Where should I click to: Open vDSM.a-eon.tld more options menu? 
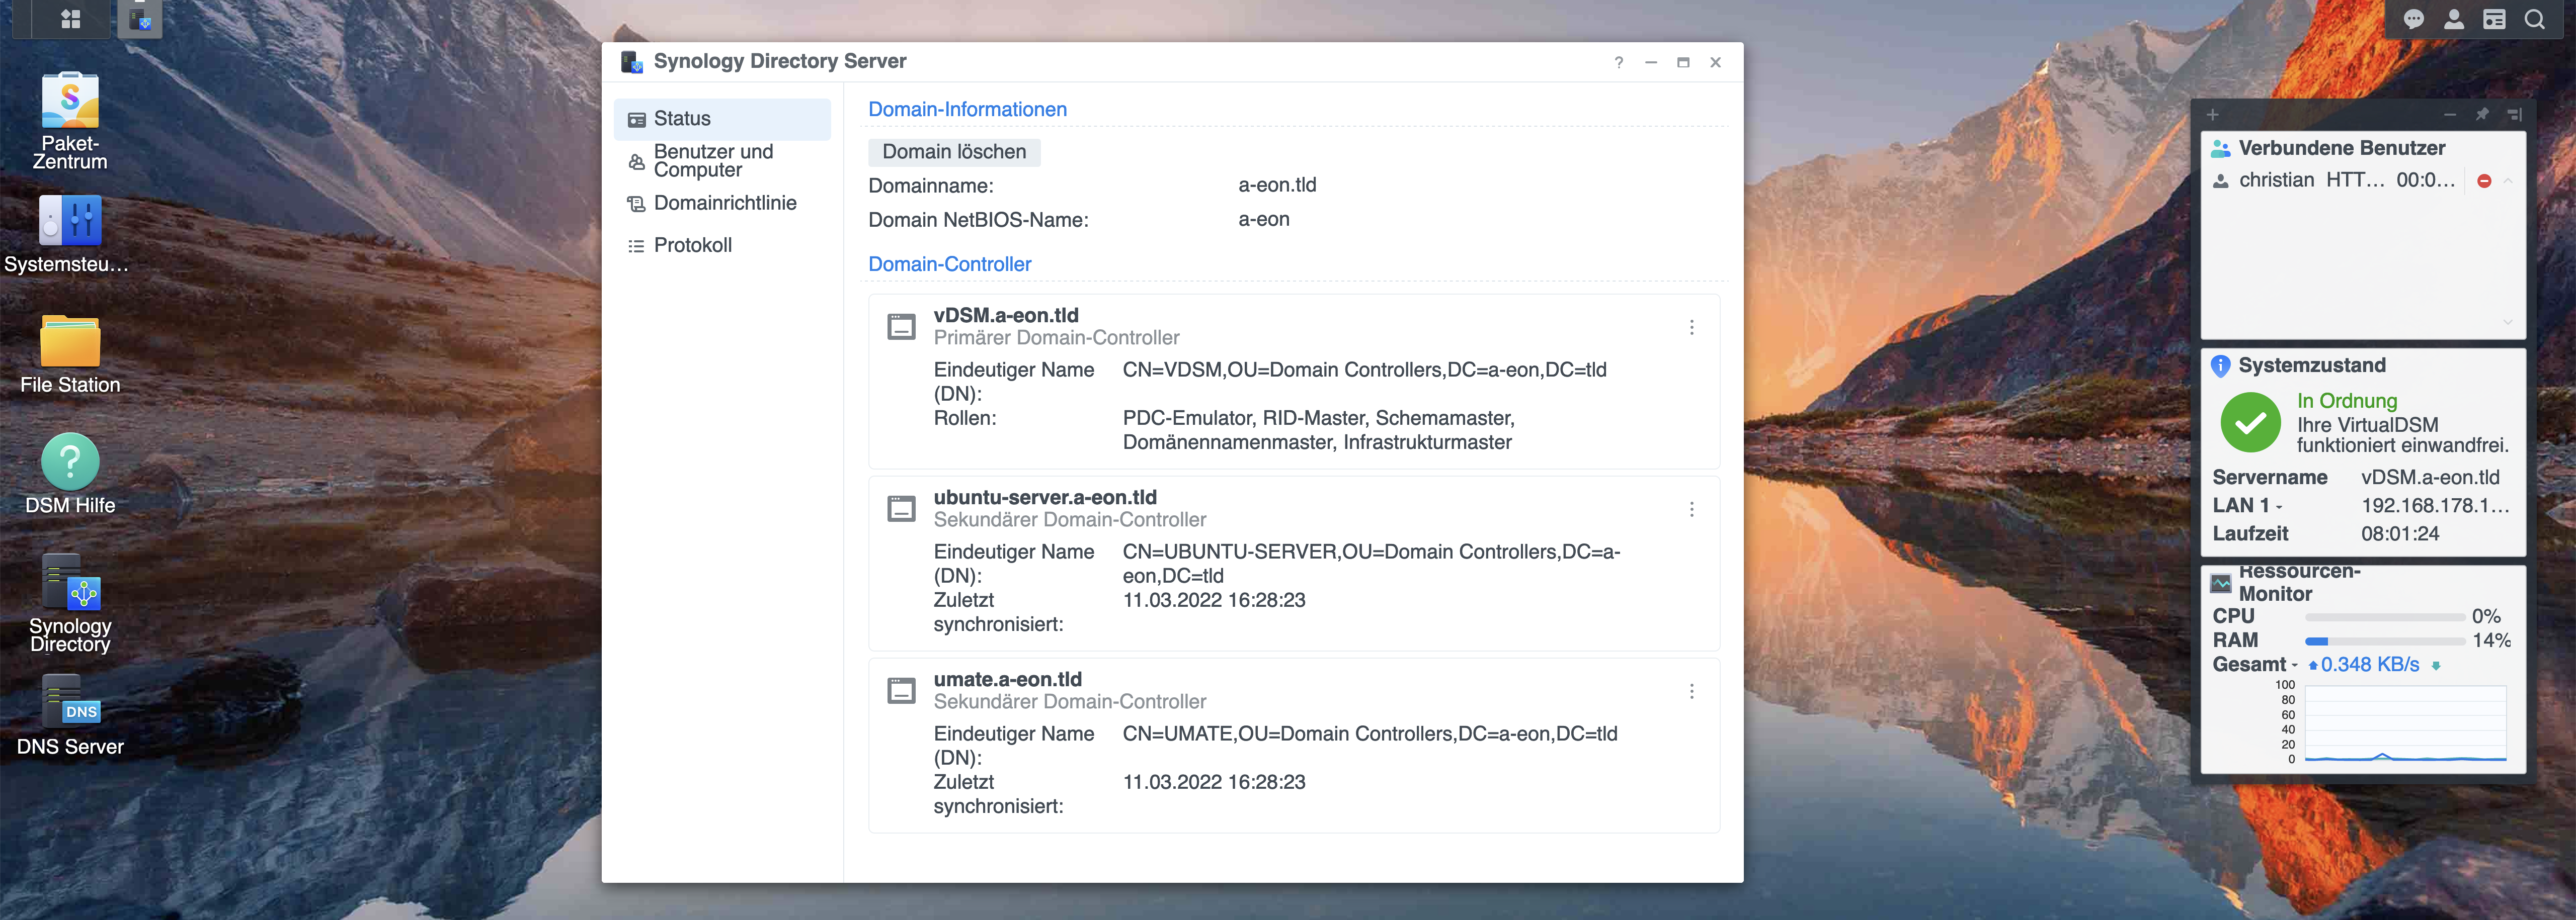(x=1691, y=328)
